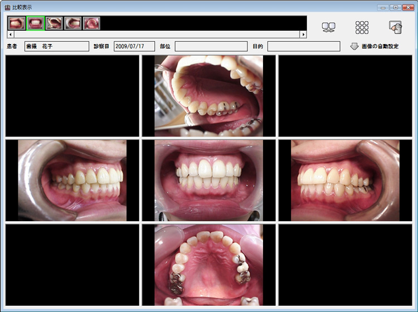Click the left scroll arrow of thumbnail strip
Screen dimensions: 418x312
click(11, 35)
